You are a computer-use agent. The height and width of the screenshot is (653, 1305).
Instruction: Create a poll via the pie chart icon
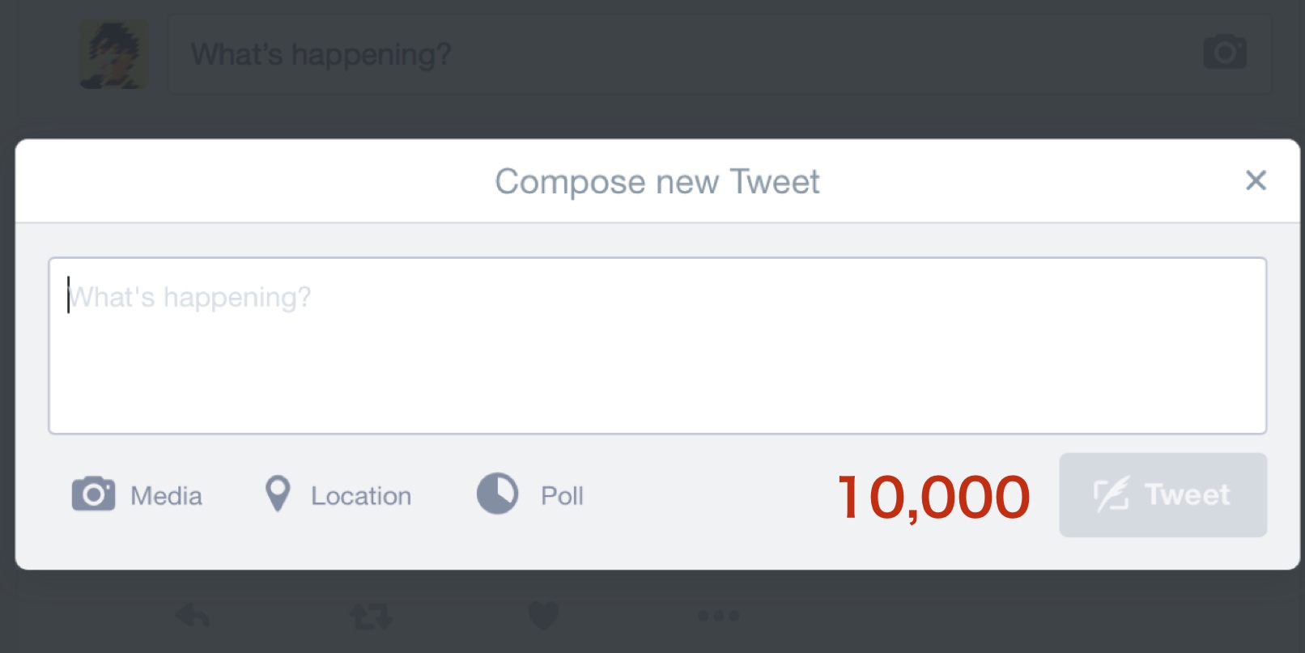(498, 494)
